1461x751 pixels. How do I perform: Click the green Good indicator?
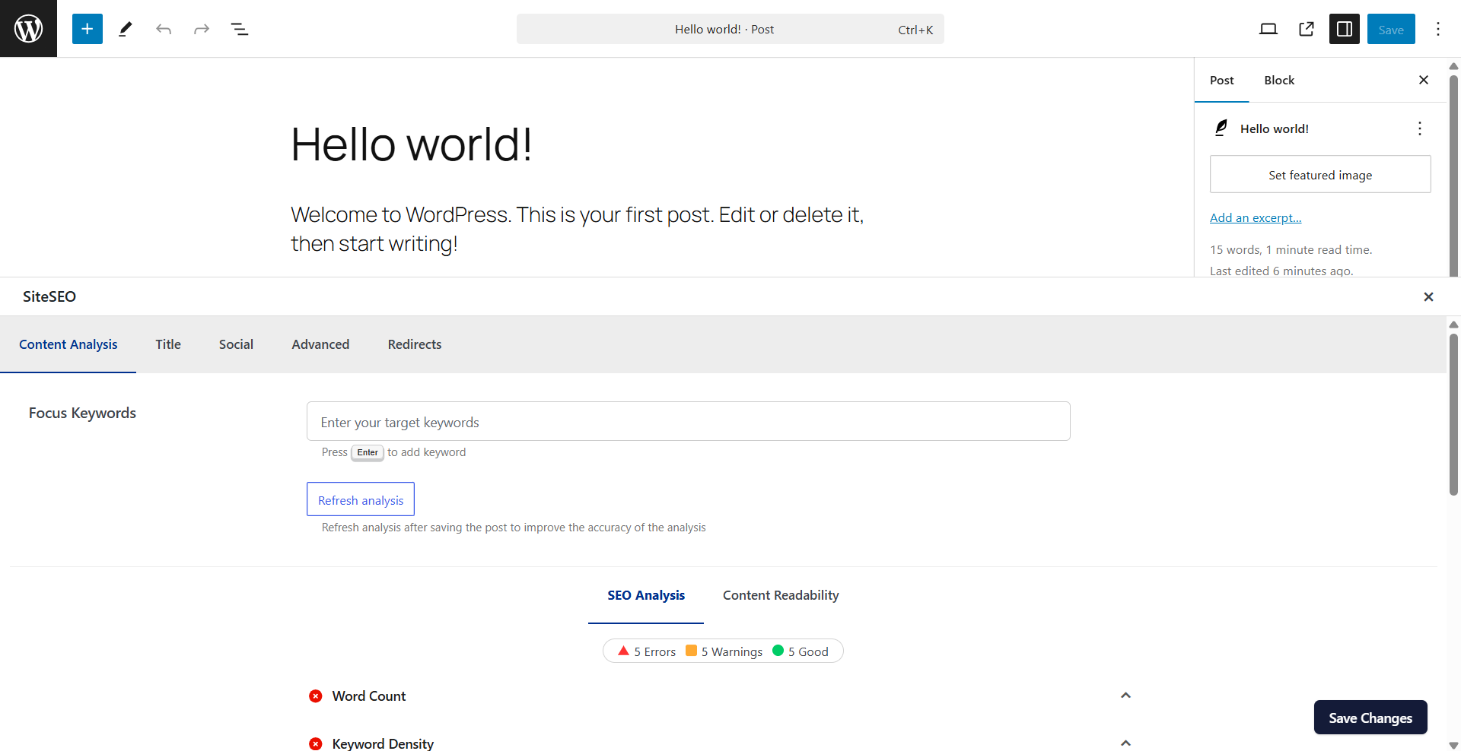778,651
